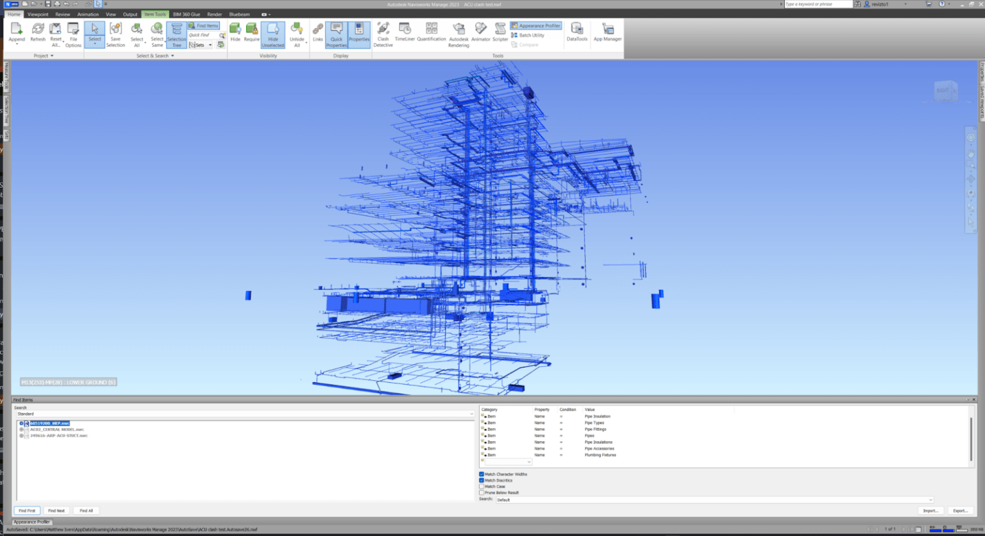Open the Review ribbon tab
Screen dimensions: 985x536
click(x=62, y=13)
